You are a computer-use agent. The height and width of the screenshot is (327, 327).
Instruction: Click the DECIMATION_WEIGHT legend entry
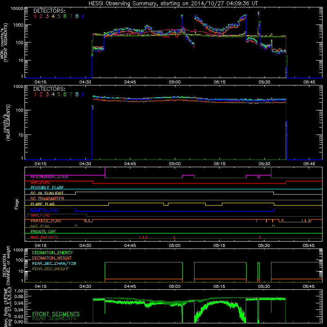pyautogui.click(x=52, y=258)
